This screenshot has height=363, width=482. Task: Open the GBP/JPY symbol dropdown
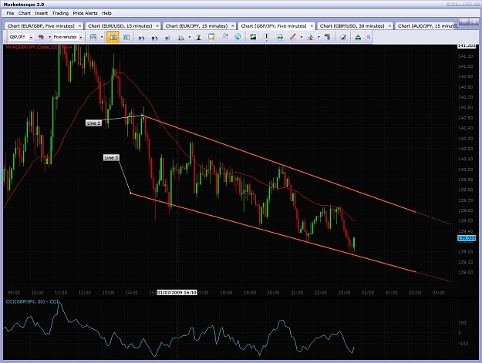(31, 37)
